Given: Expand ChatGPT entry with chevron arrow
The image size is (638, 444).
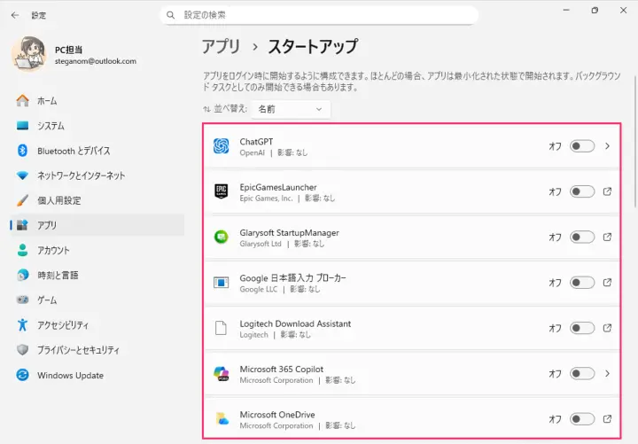Looking at the screenshot, I should pyautogui.click(x=607, y=146).
